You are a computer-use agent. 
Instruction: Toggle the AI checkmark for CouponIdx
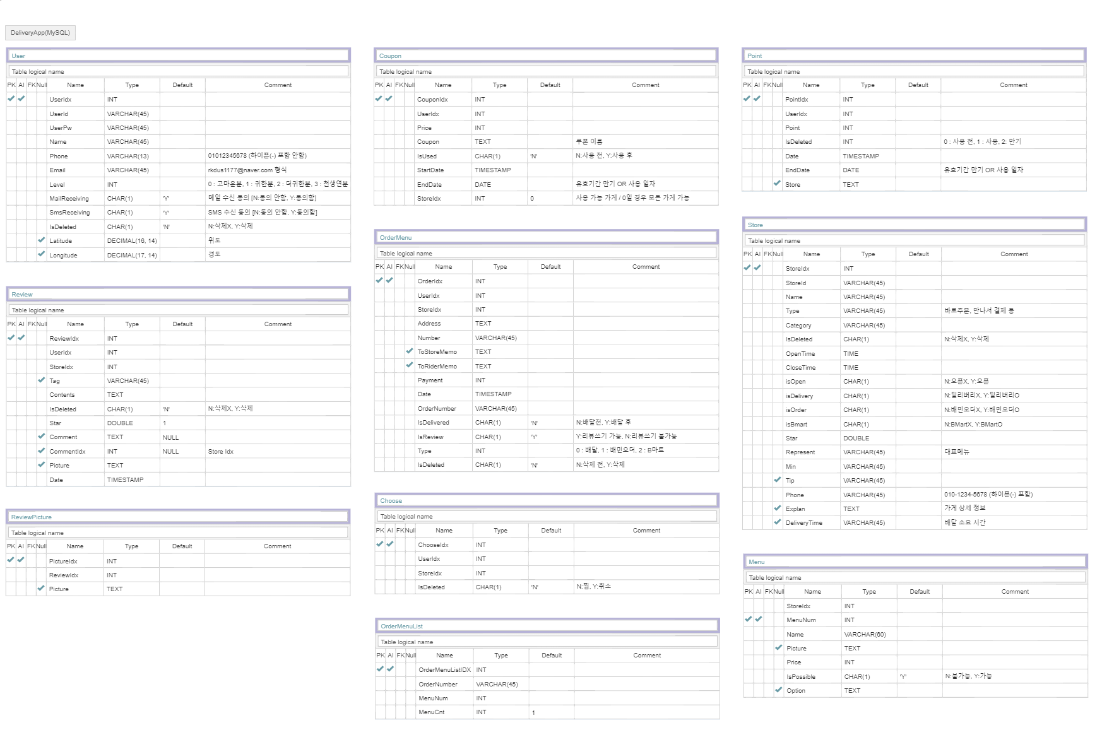click(x=389, y=98)
